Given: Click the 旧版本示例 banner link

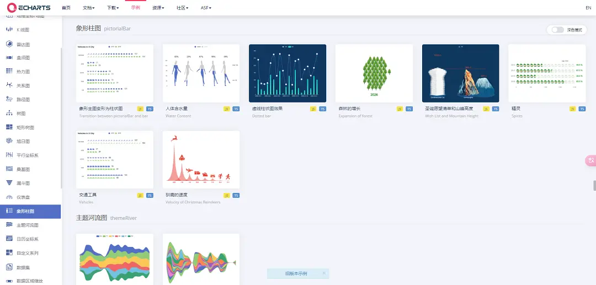Looking at the screenshot, I should coord(296,273).
